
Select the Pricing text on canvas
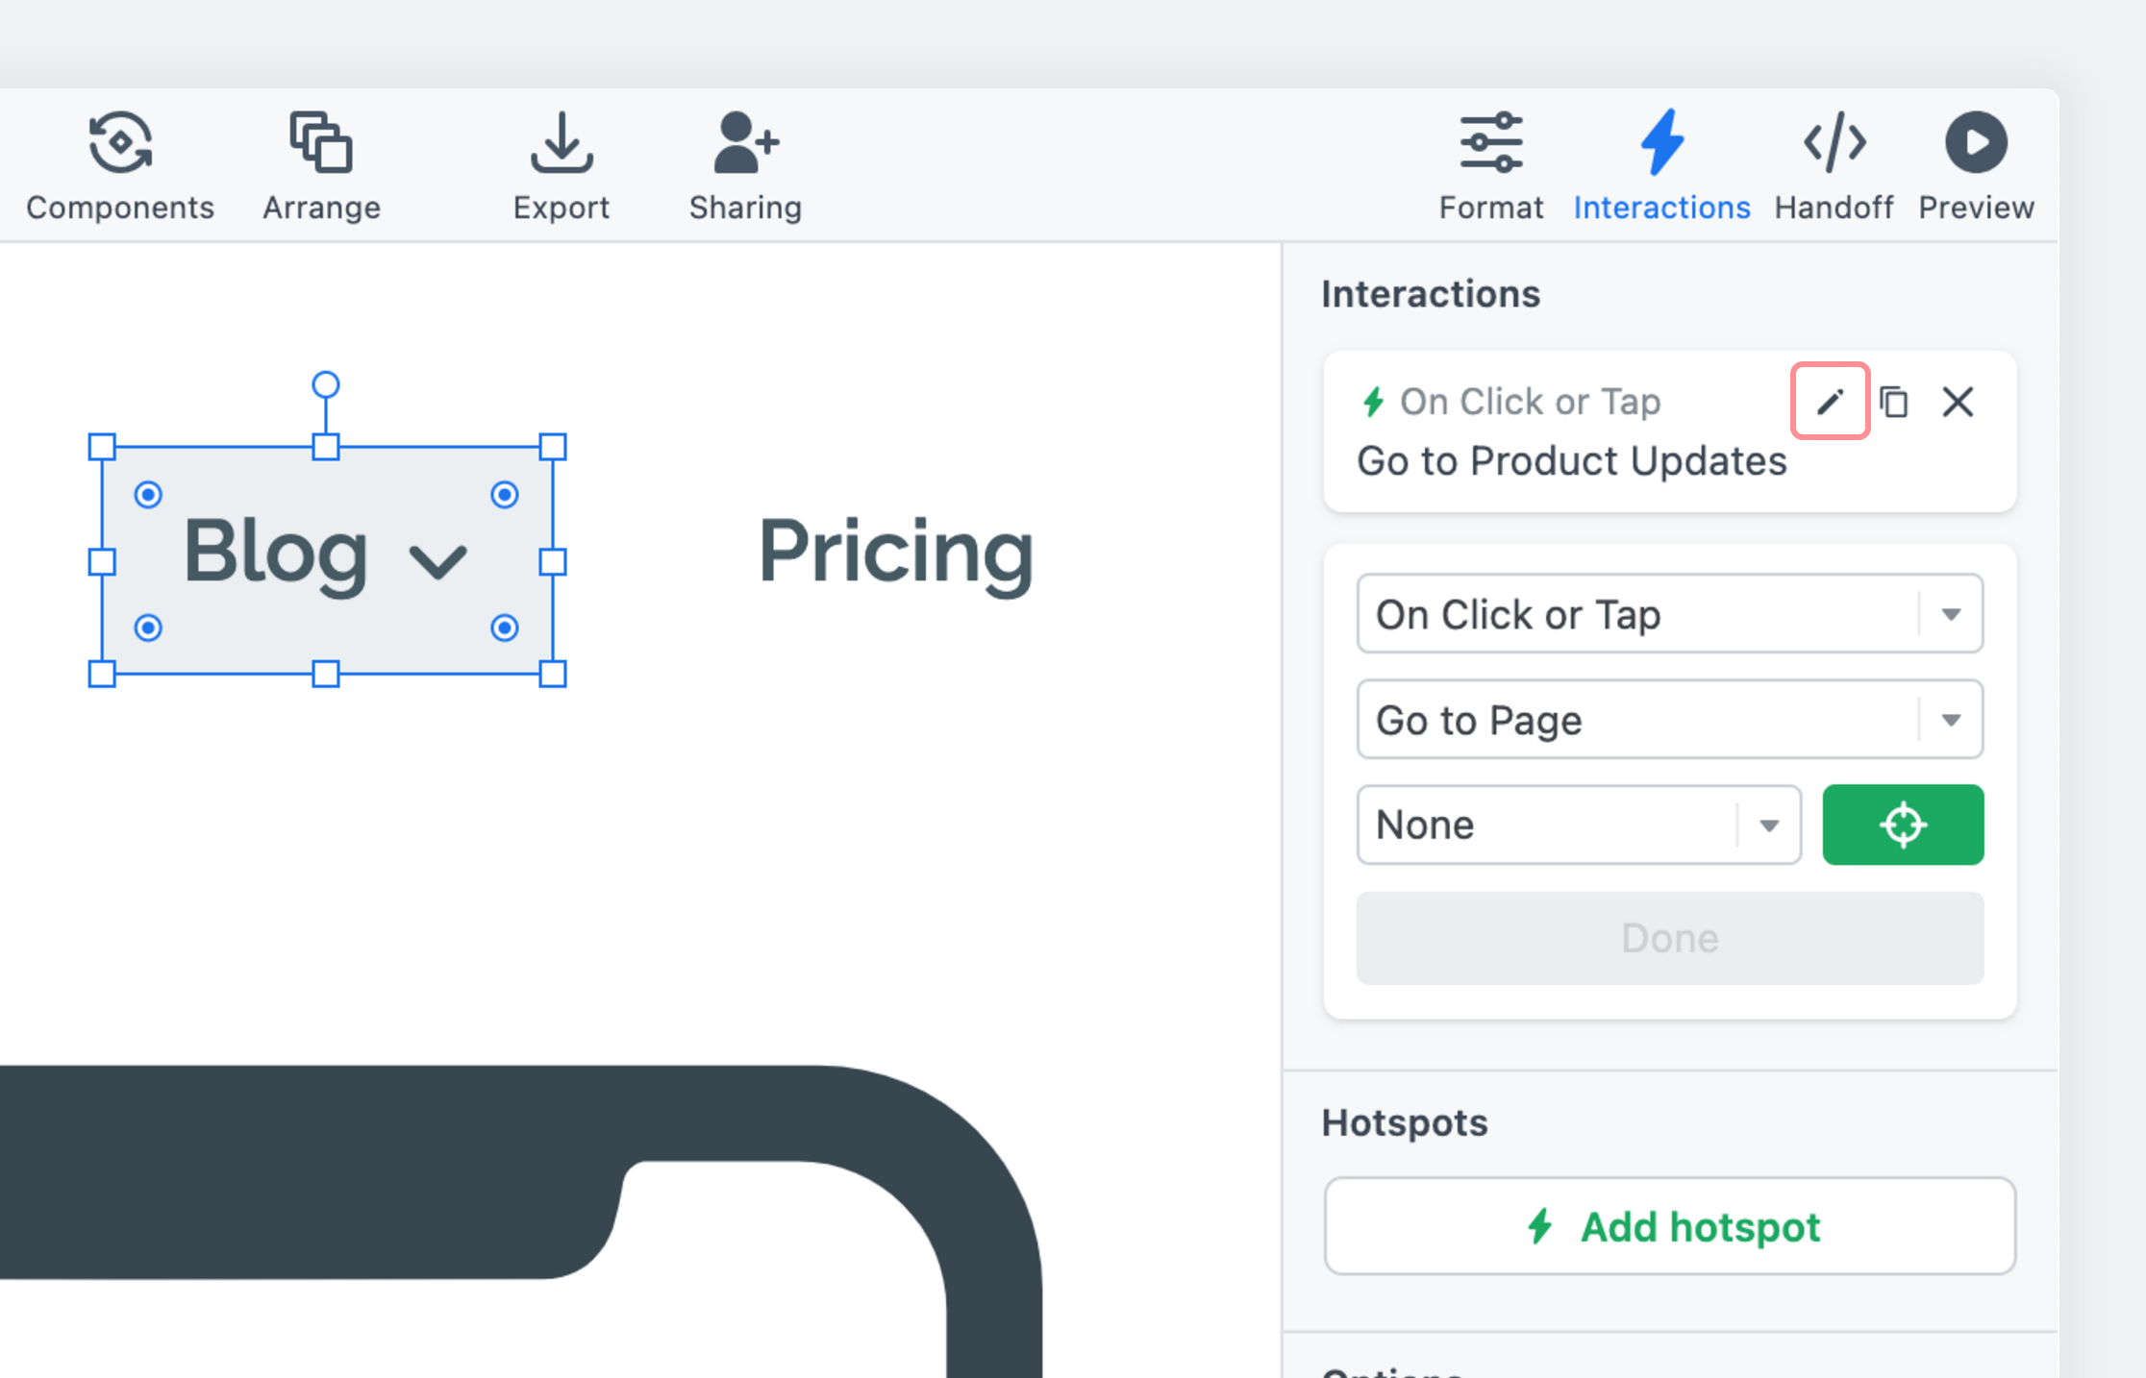coord(895,552)
